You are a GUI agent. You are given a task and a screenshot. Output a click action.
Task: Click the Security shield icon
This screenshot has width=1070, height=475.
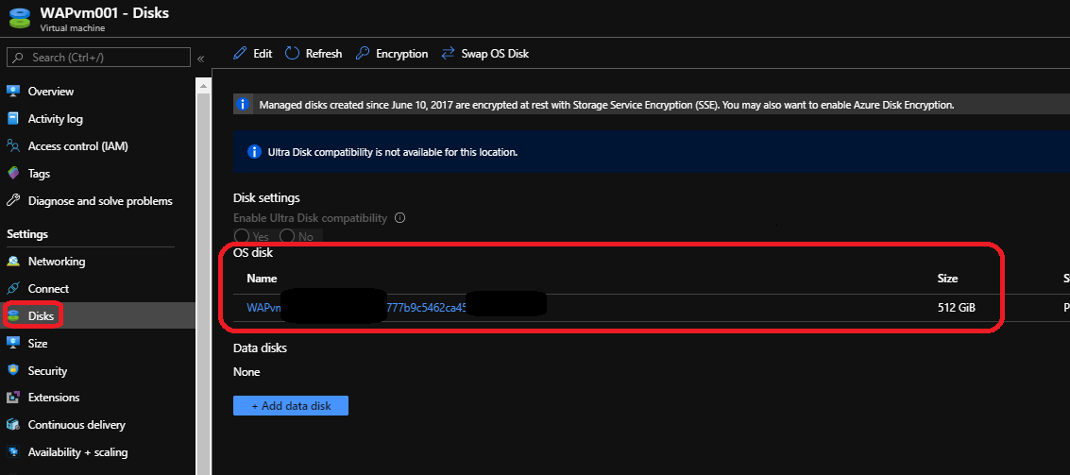click(13, 370)
